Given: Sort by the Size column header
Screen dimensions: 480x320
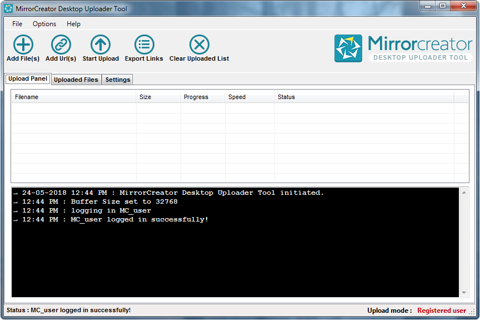Looking at the screenshot, I should 158,97.
